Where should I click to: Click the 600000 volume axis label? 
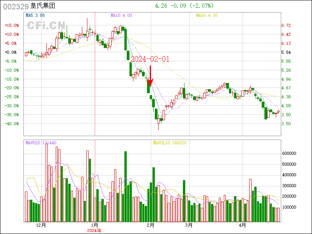pyautogui.click(x=289, y=153)
